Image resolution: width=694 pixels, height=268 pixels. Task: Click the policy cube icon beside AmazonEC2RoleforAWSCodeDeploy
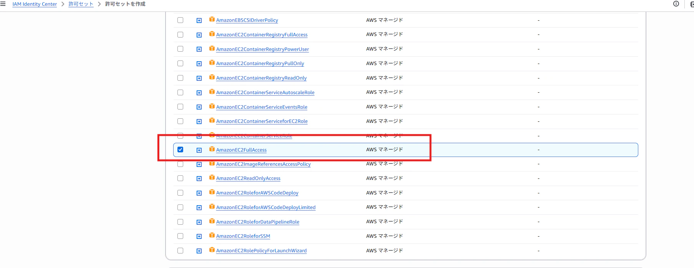(212, 192)
